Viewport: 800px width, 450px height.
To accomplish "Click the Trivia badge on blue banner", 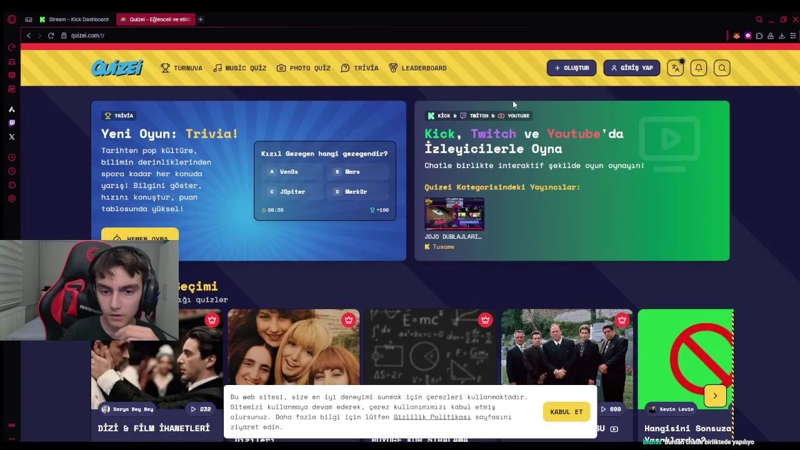I will coord(119,116).
